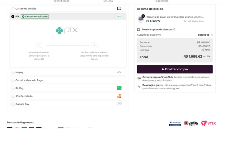The width and height of the screenshot is (225, 155).
Task: Click the Nupay logo icon
Action: pos(119,72)
